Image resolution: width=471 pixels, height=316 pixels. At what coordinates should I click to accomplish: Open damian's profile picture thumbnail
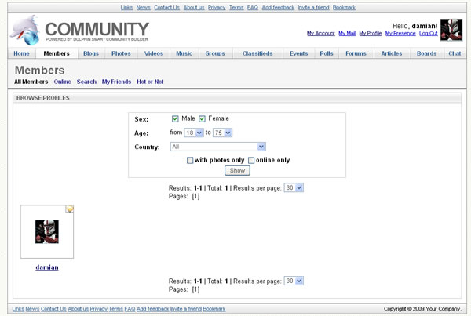pos(46,231)
